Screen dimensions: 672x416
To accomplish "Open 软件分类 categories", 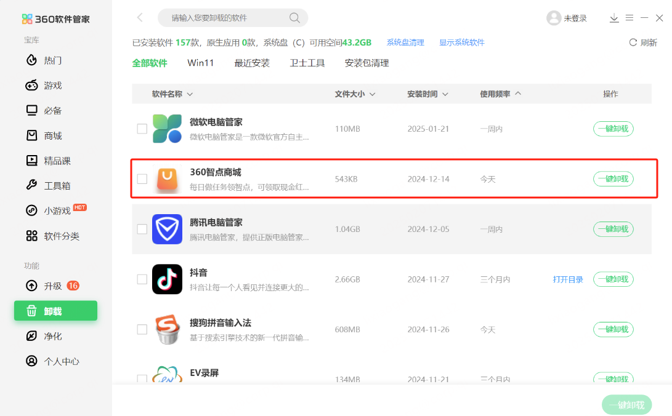I will pyautogui.click(x=53, y=236).
